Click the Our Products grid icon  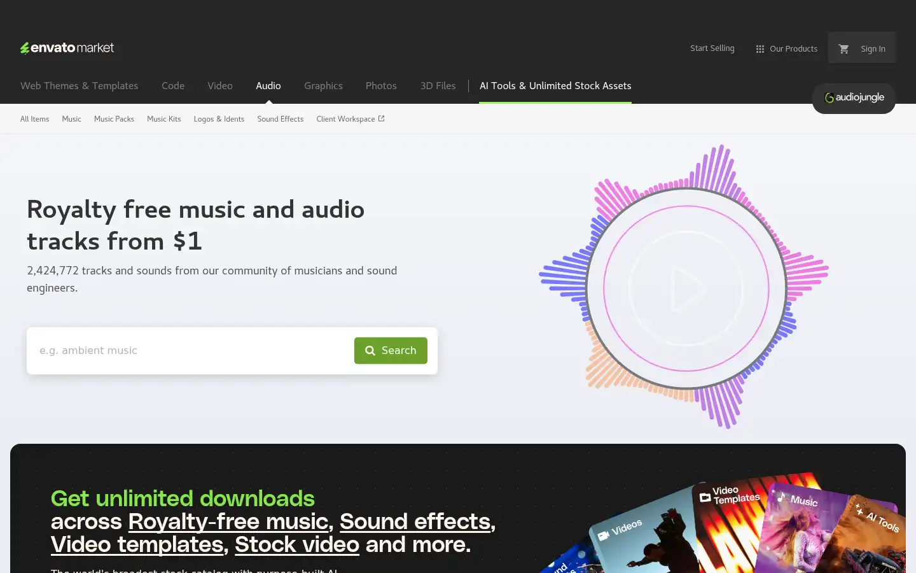760,49
